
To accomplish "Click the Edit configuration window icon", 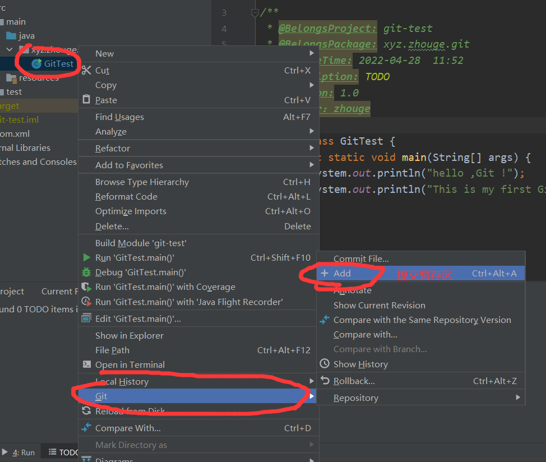I will click(x=86, y=318).
